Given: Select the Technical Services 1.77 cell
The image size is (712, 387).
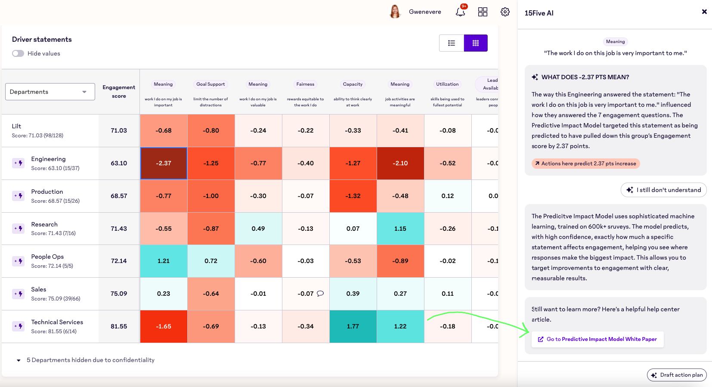Looking at the screenshot, I should tap(353, 326).
